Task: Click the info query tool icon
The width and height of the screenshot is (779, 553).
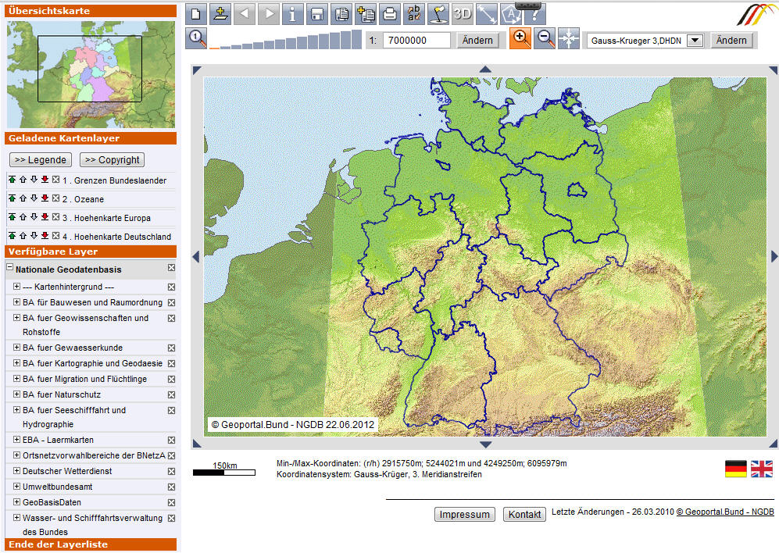Action: pos(293,14)
